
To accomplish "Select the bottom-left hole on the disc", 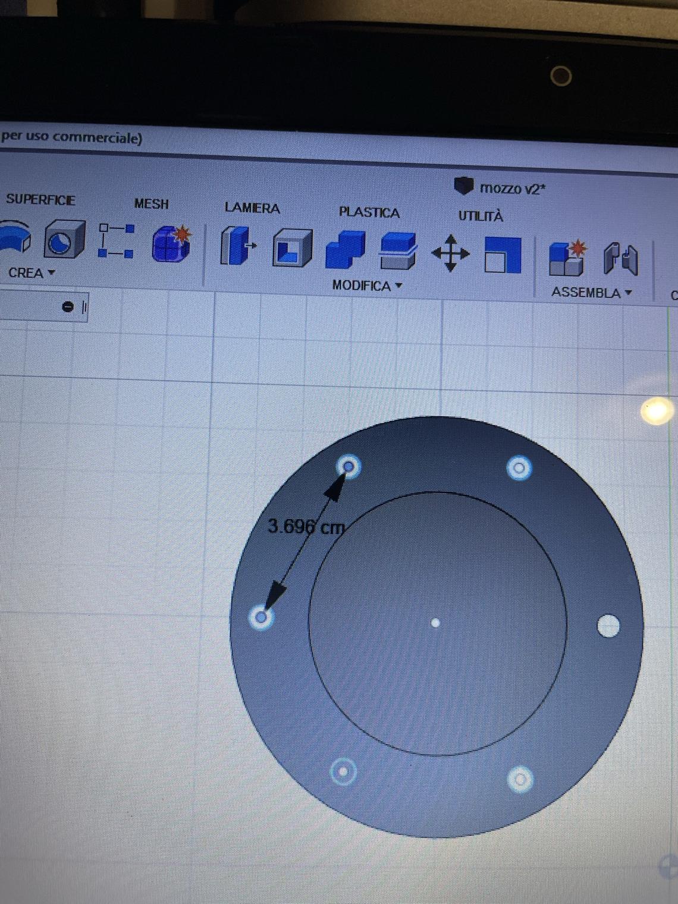I will (343, 772).
